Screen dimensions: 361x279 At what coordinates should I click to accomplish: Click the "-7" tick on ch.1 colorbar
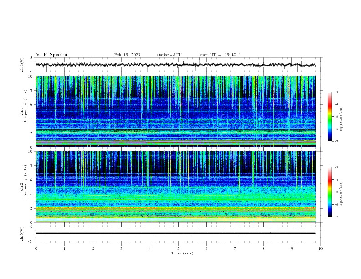(x=336, y=141)
